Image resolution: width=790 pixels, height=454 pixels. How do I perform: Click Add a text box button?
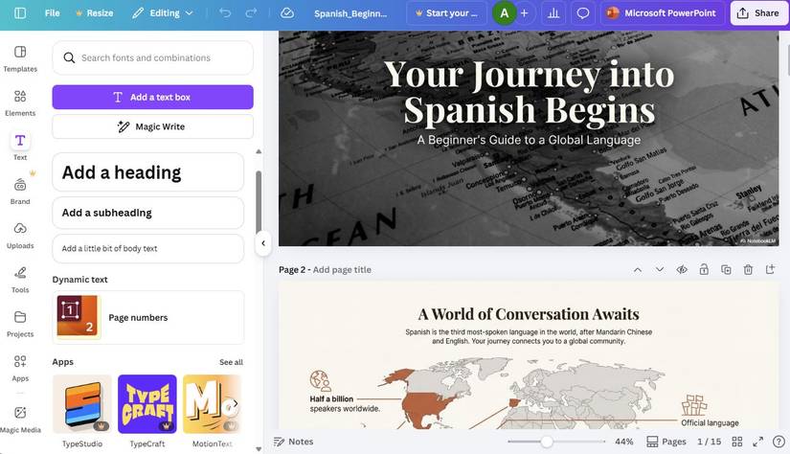coord(152,97)
